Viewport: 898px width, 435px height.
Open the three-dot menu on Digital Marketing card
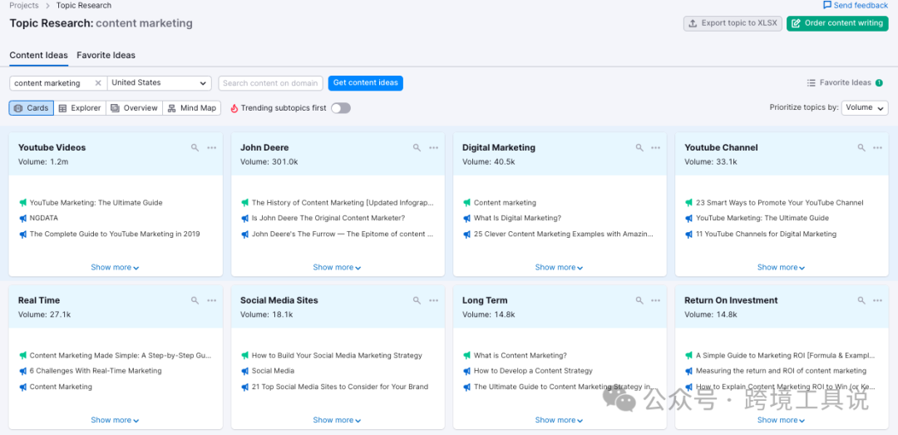click(656, 148)
